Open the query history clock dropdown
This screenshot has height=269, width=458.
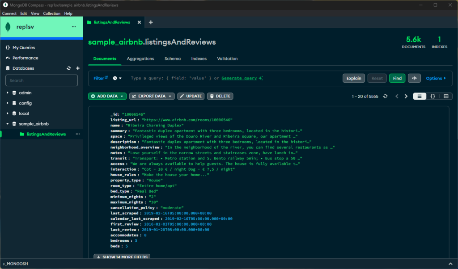coord(118,78)
